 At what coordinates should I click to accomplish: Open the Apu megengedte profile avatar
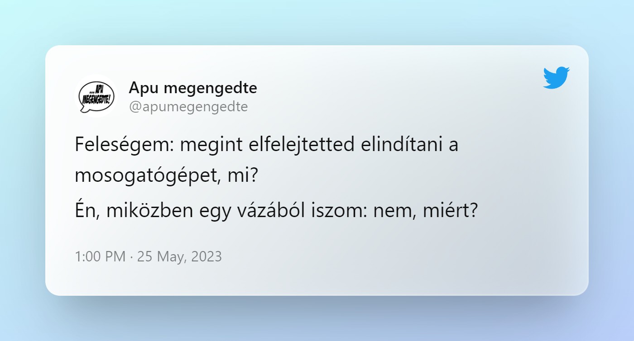[x=96, y=96]
